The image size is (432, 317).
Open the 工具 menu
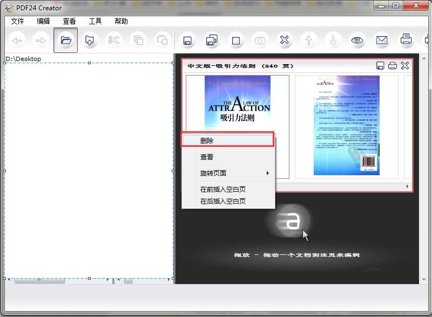[x=95, y=22]
